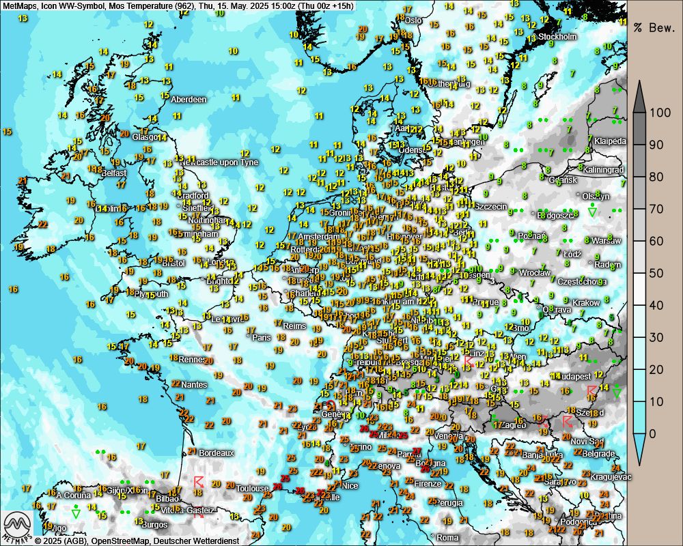Click the Roma city label
Viewport: 683px width, 546px height.
pos(448,538)
